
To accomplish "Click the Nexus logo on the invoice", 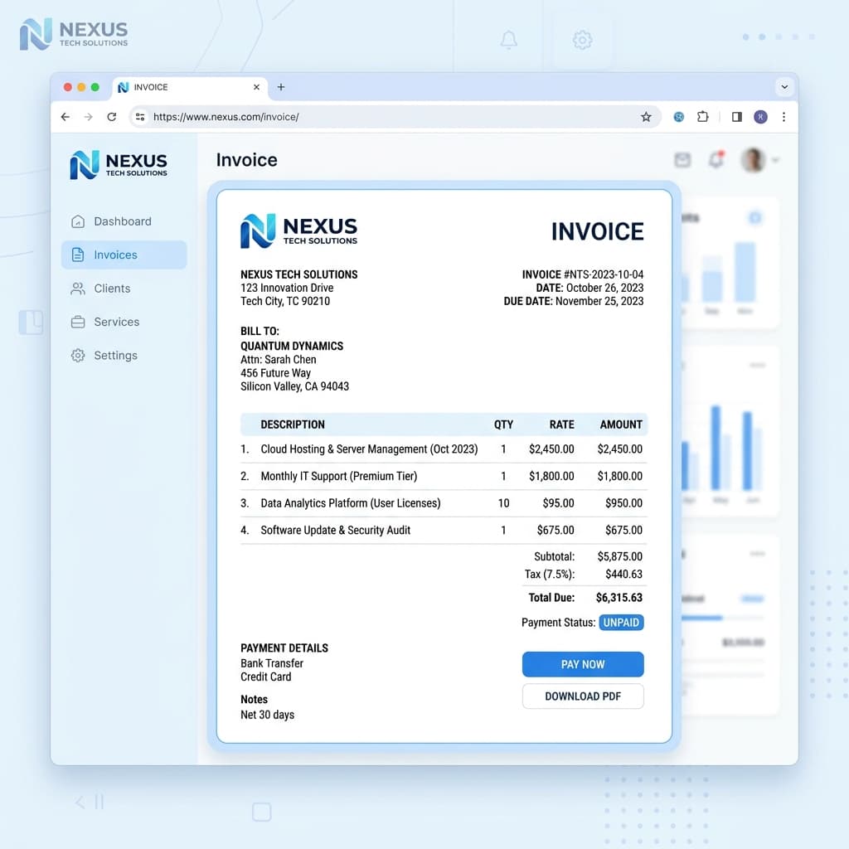I will pyautogui.click(x=298, y=231).
